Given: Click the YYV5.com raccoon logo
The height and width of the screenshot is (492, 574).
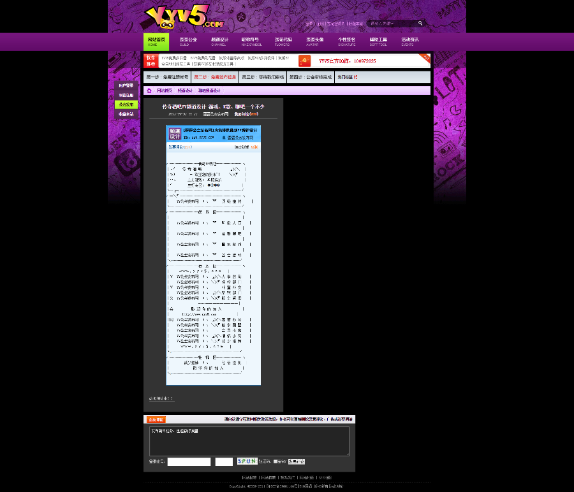Looking at the screenshot, I should tap(184, 17).
